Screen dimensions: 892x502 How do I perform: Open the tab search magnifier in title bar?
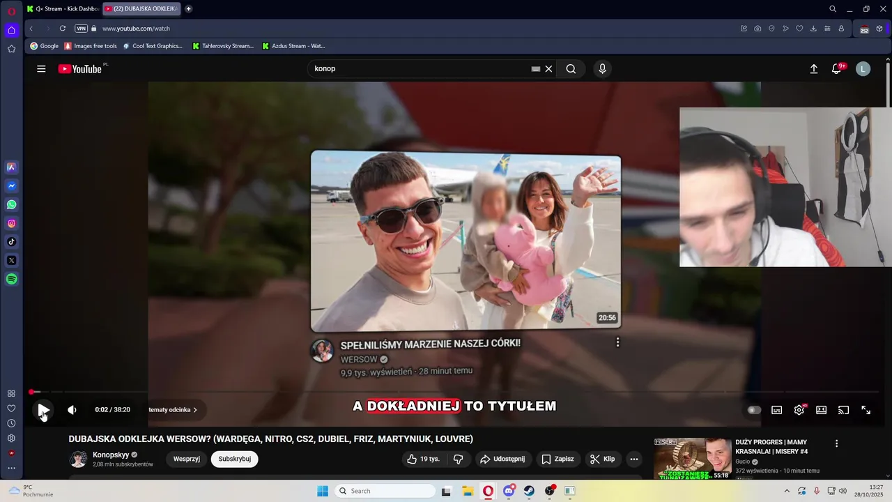833,9
